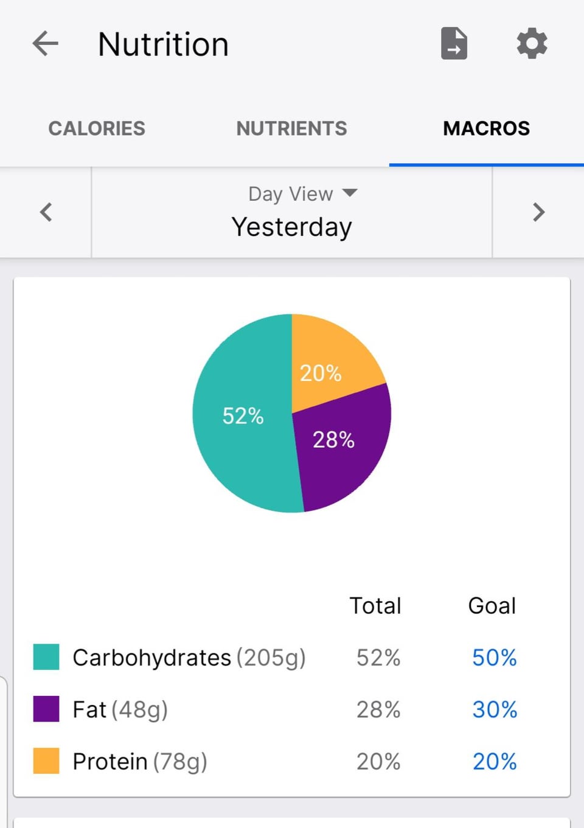
Task: Edit the 30% fat goal
Action: pyautogui.click(x=494, y=709)
